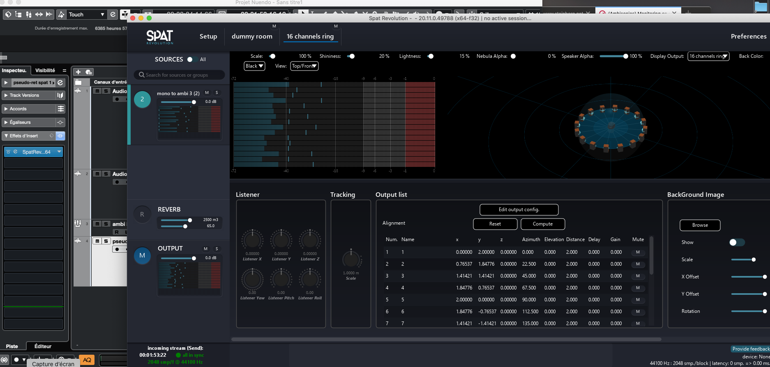The image size is (770, 367).
Task: Mute output speaker 3 in the list
Action: (x=638, y=276)
